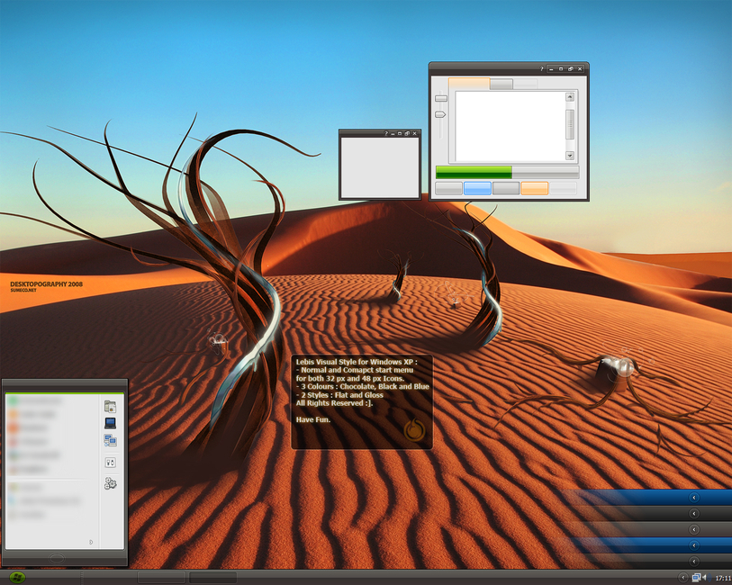This screenshot has width=732, height=585.
Task: Click the chevron on the uppermost blue tray strip
Action: point(693,498)
